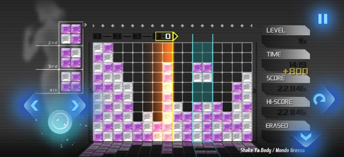
Task: Click the TIME label panel
Action: coord(286,54)
